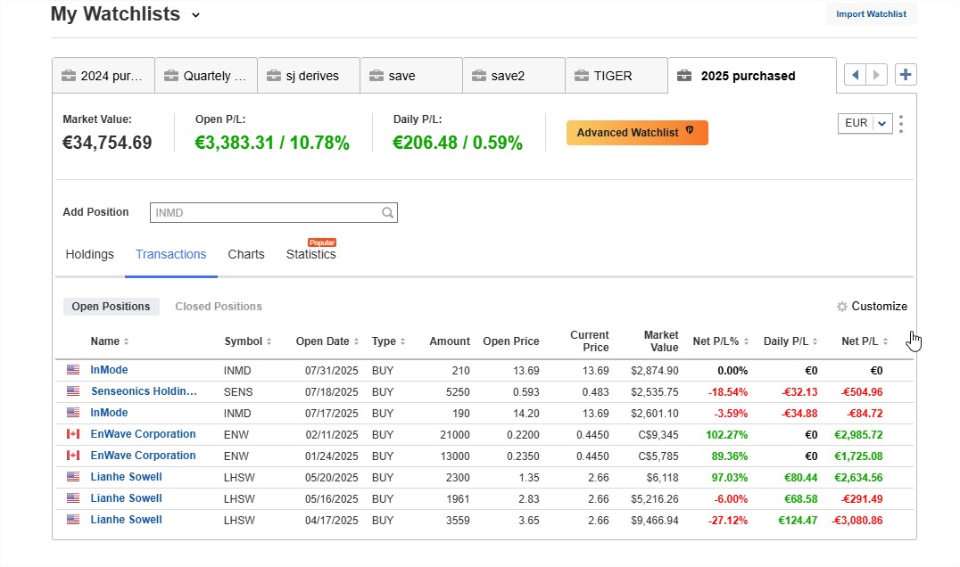Click the left arrow for tab navigation
Viewport: 960px width, 567px height.
855,74
